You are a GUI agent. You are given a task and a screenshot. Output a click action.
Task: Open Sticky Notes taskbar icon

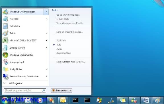tap(123, 100)
